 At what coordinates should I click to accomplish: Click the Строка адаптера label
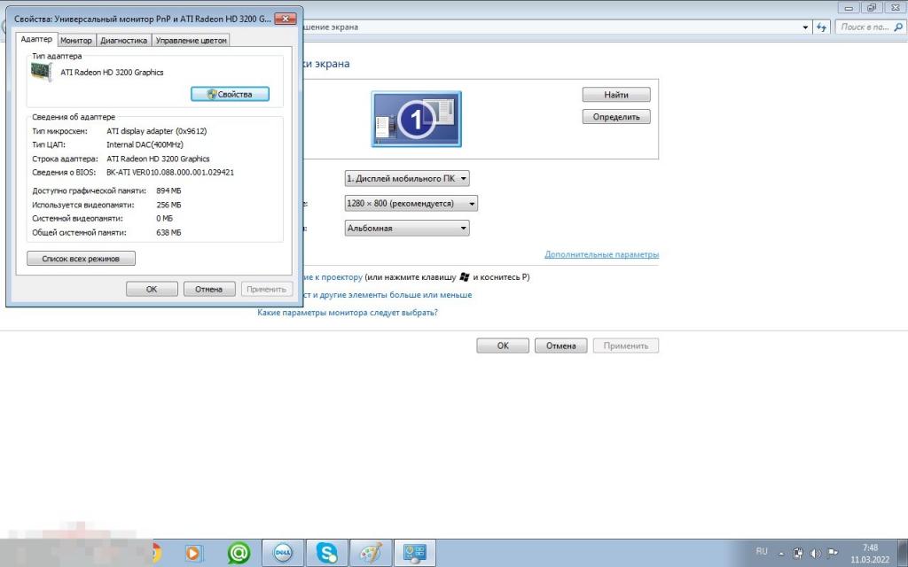pos(65,159)
